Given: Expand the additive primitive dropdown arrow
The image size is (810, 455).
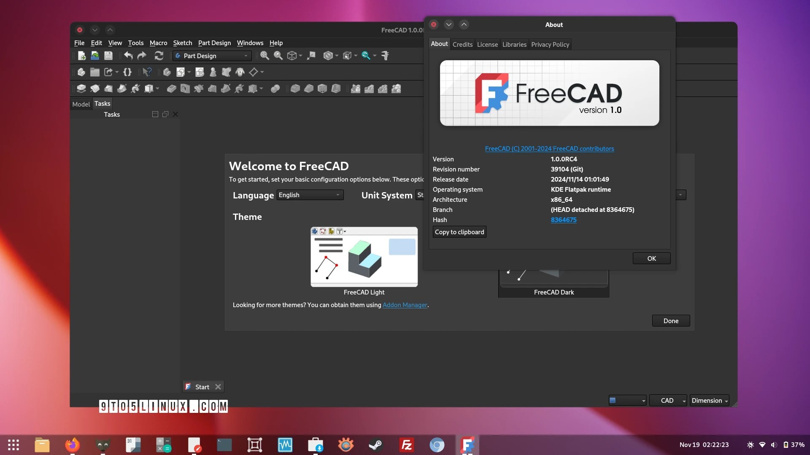Looking at the screenshot, I should 157,88.
